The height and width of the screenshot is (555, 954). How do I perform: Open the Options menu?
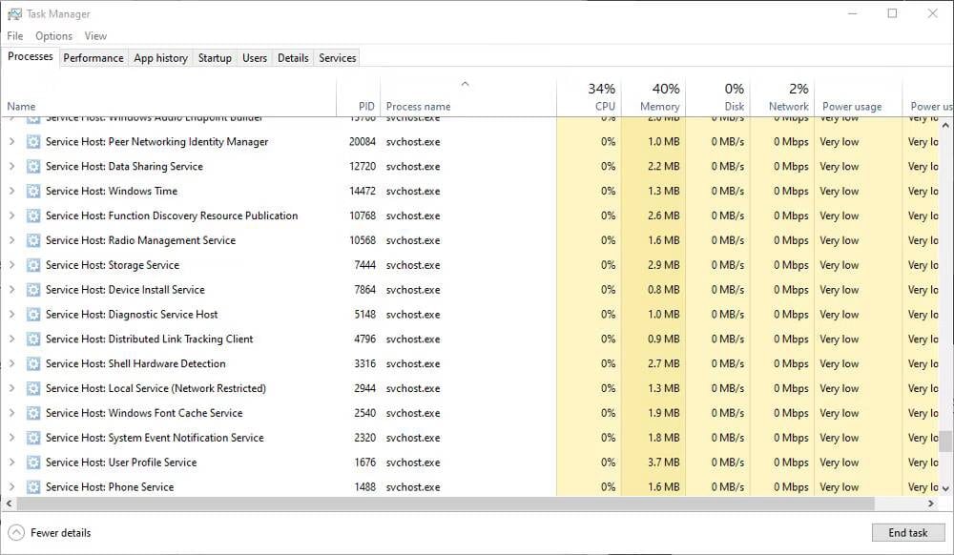point(53,35)
